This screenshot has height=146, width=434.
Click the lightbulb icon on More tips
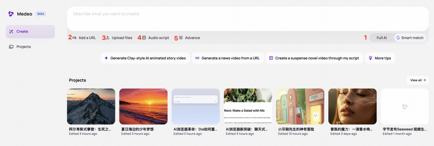(x=371, y=58)
